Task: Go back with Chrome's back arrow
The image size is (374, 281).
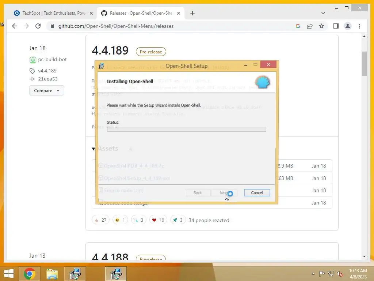Action: point(15,26)
